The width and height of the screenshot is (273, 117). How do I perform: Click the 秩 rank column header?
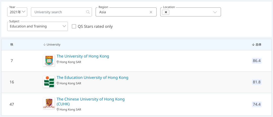point(12,45)
